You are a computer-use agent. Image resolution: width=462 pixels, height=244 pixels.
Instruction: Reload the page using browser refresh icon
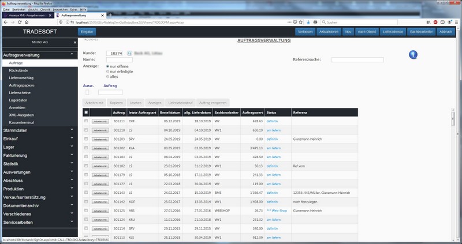click(x=20, y=22)
